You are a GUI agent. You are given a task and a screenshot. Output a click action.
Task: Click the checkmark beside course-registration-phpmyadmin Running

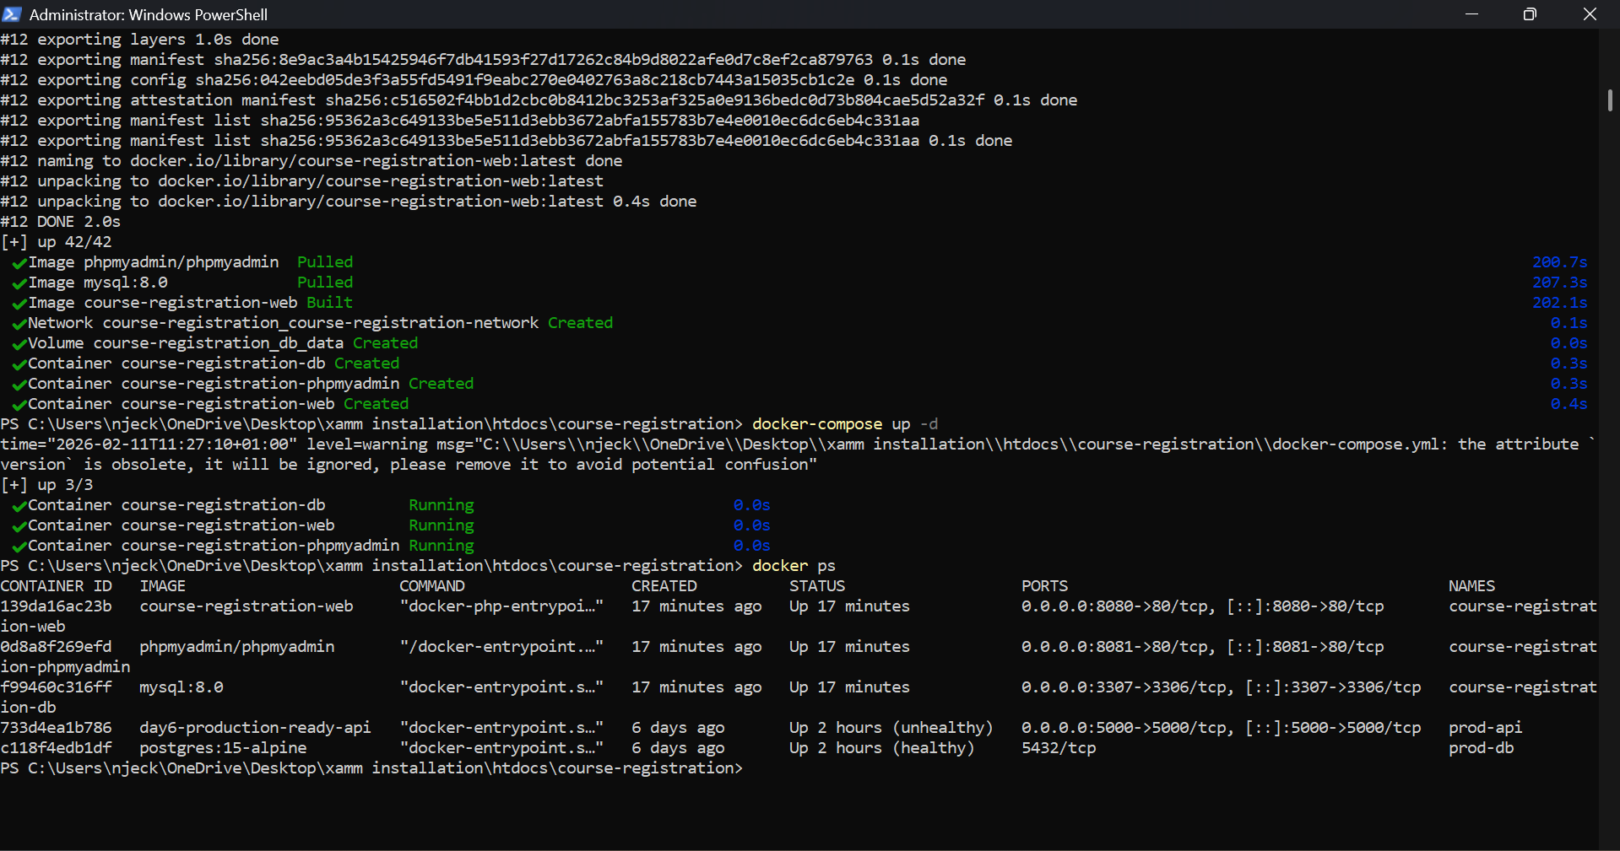(19, 547)
